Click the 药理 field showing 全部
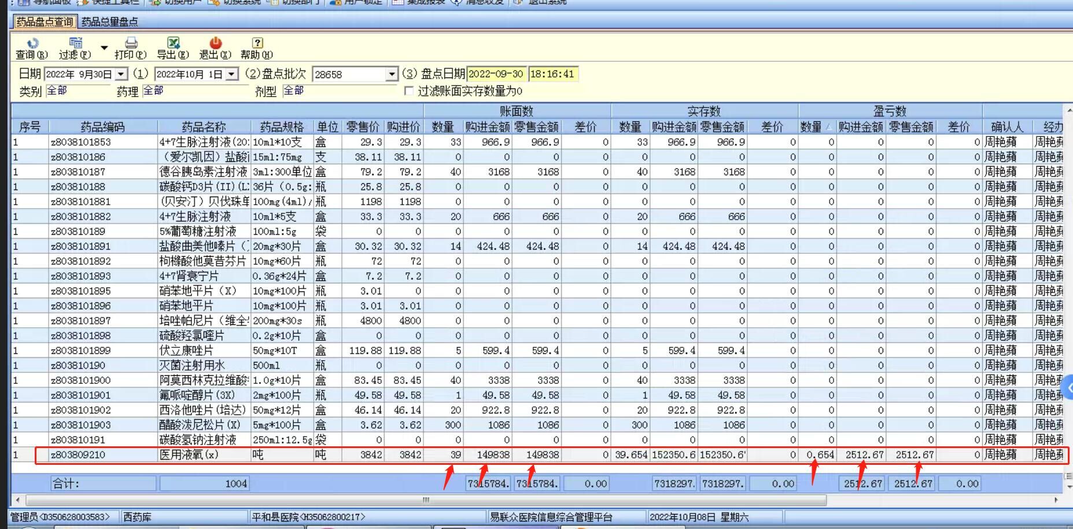The image size is (1073, 529). [195, 91]
